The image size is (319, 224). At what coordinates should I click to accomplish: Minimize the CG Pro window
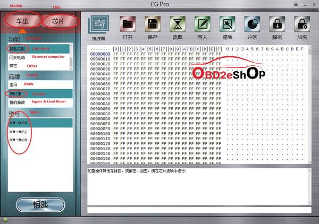[305, 5]
